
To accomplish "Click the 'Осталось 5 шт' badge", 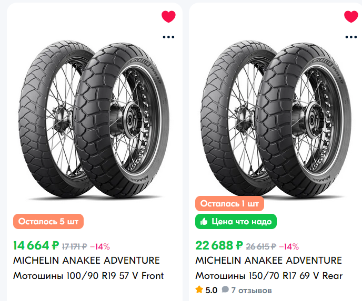I will click(48, 222).
